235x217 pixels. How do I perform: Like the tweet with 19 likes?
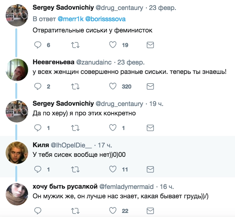[x=113, y=45]
